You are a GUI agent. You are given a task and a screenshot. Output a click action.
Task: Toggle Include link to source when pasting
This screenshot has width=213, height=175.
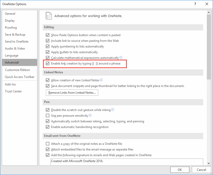pos(47,41)
